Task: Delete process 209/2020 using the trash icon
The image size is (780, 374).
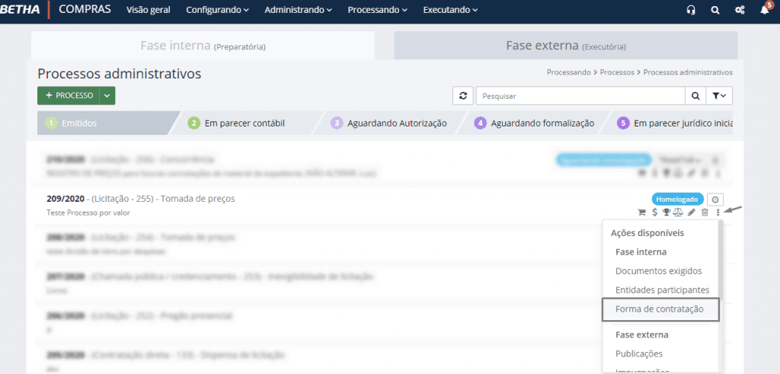Action: [x=705, y=213]
